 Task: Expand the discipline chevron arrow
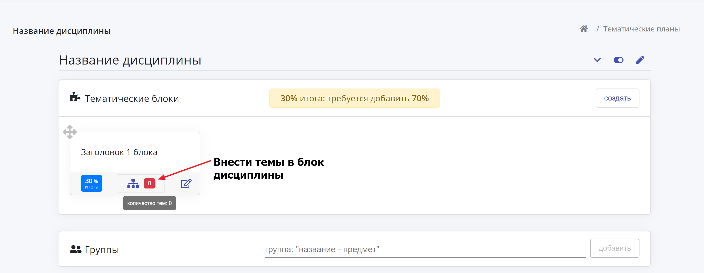(597, 60)
